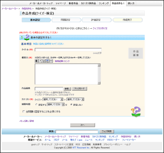Click the 作品画像 file path field

point(49,89)
